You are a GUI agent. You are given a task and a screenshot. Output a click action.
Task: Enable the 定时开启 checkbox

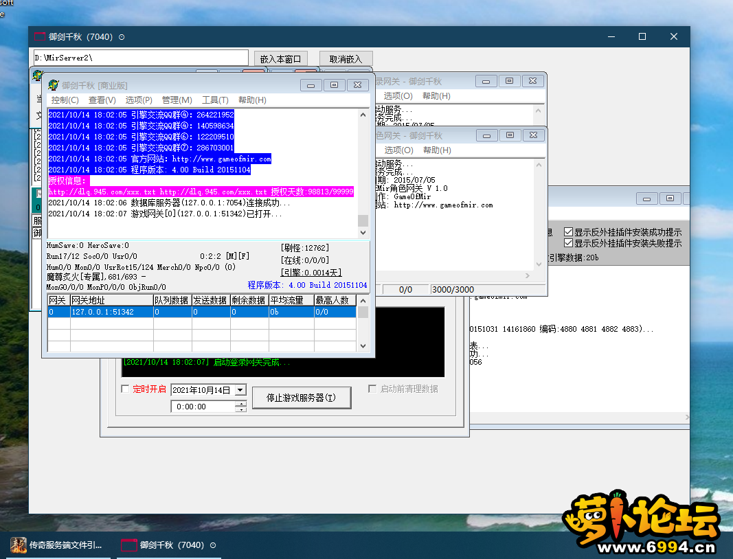(x=125, y=389)
